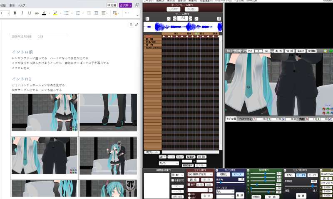Click the 読込 button in モデル操作
333x199 pixels.
click(x=193, y=180)
